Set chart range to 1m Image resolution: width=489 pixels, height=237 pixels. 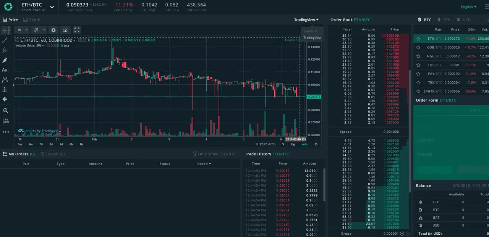(x=30, y=144)
